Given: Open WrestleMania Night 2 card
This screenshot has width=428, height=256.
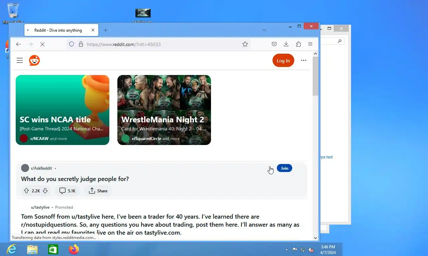Looking at the screenshot, I should point(164,110).
